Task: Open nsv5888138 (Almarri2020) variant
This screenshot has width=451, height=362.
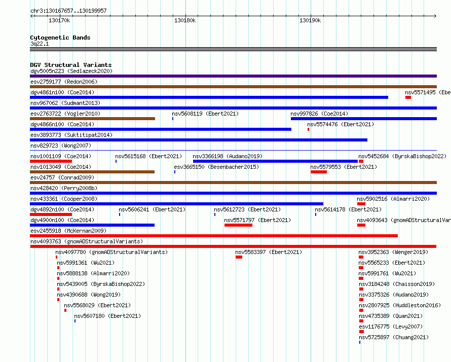Action: (x=93, y=273)
